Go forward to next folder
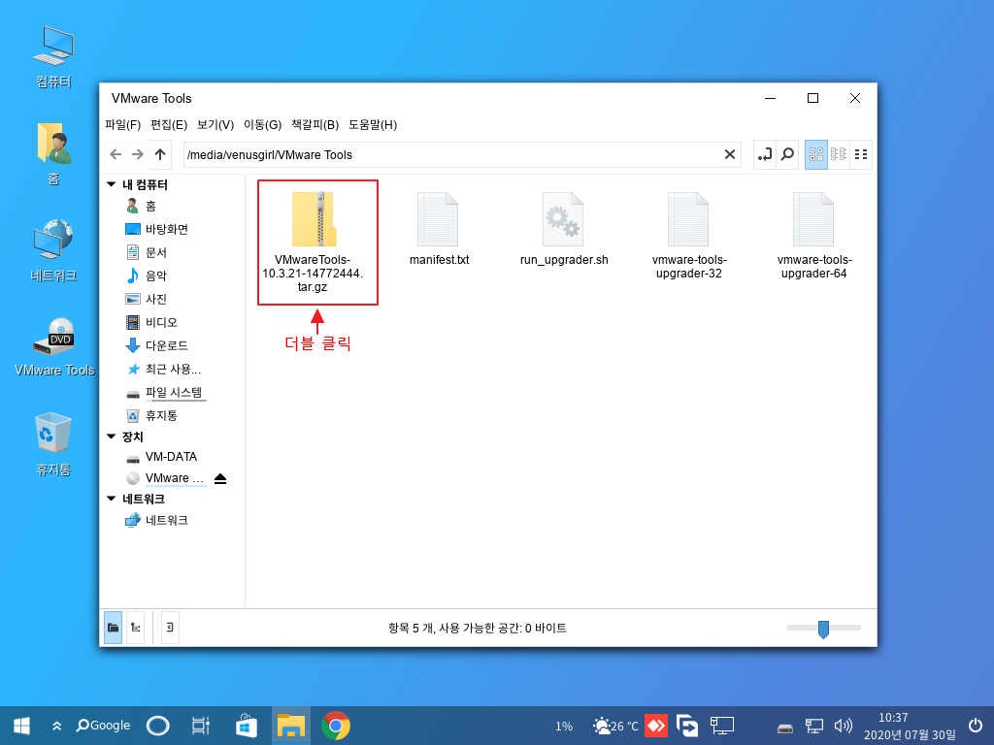Screen dimensions: 994x745 coord(138,154)
